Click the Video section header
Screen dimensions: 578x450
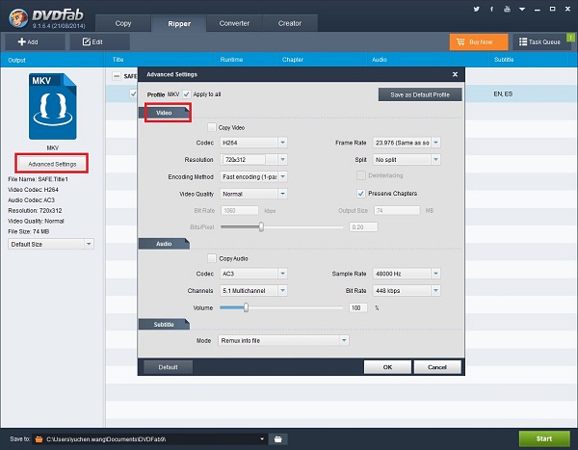click(164, 113)
